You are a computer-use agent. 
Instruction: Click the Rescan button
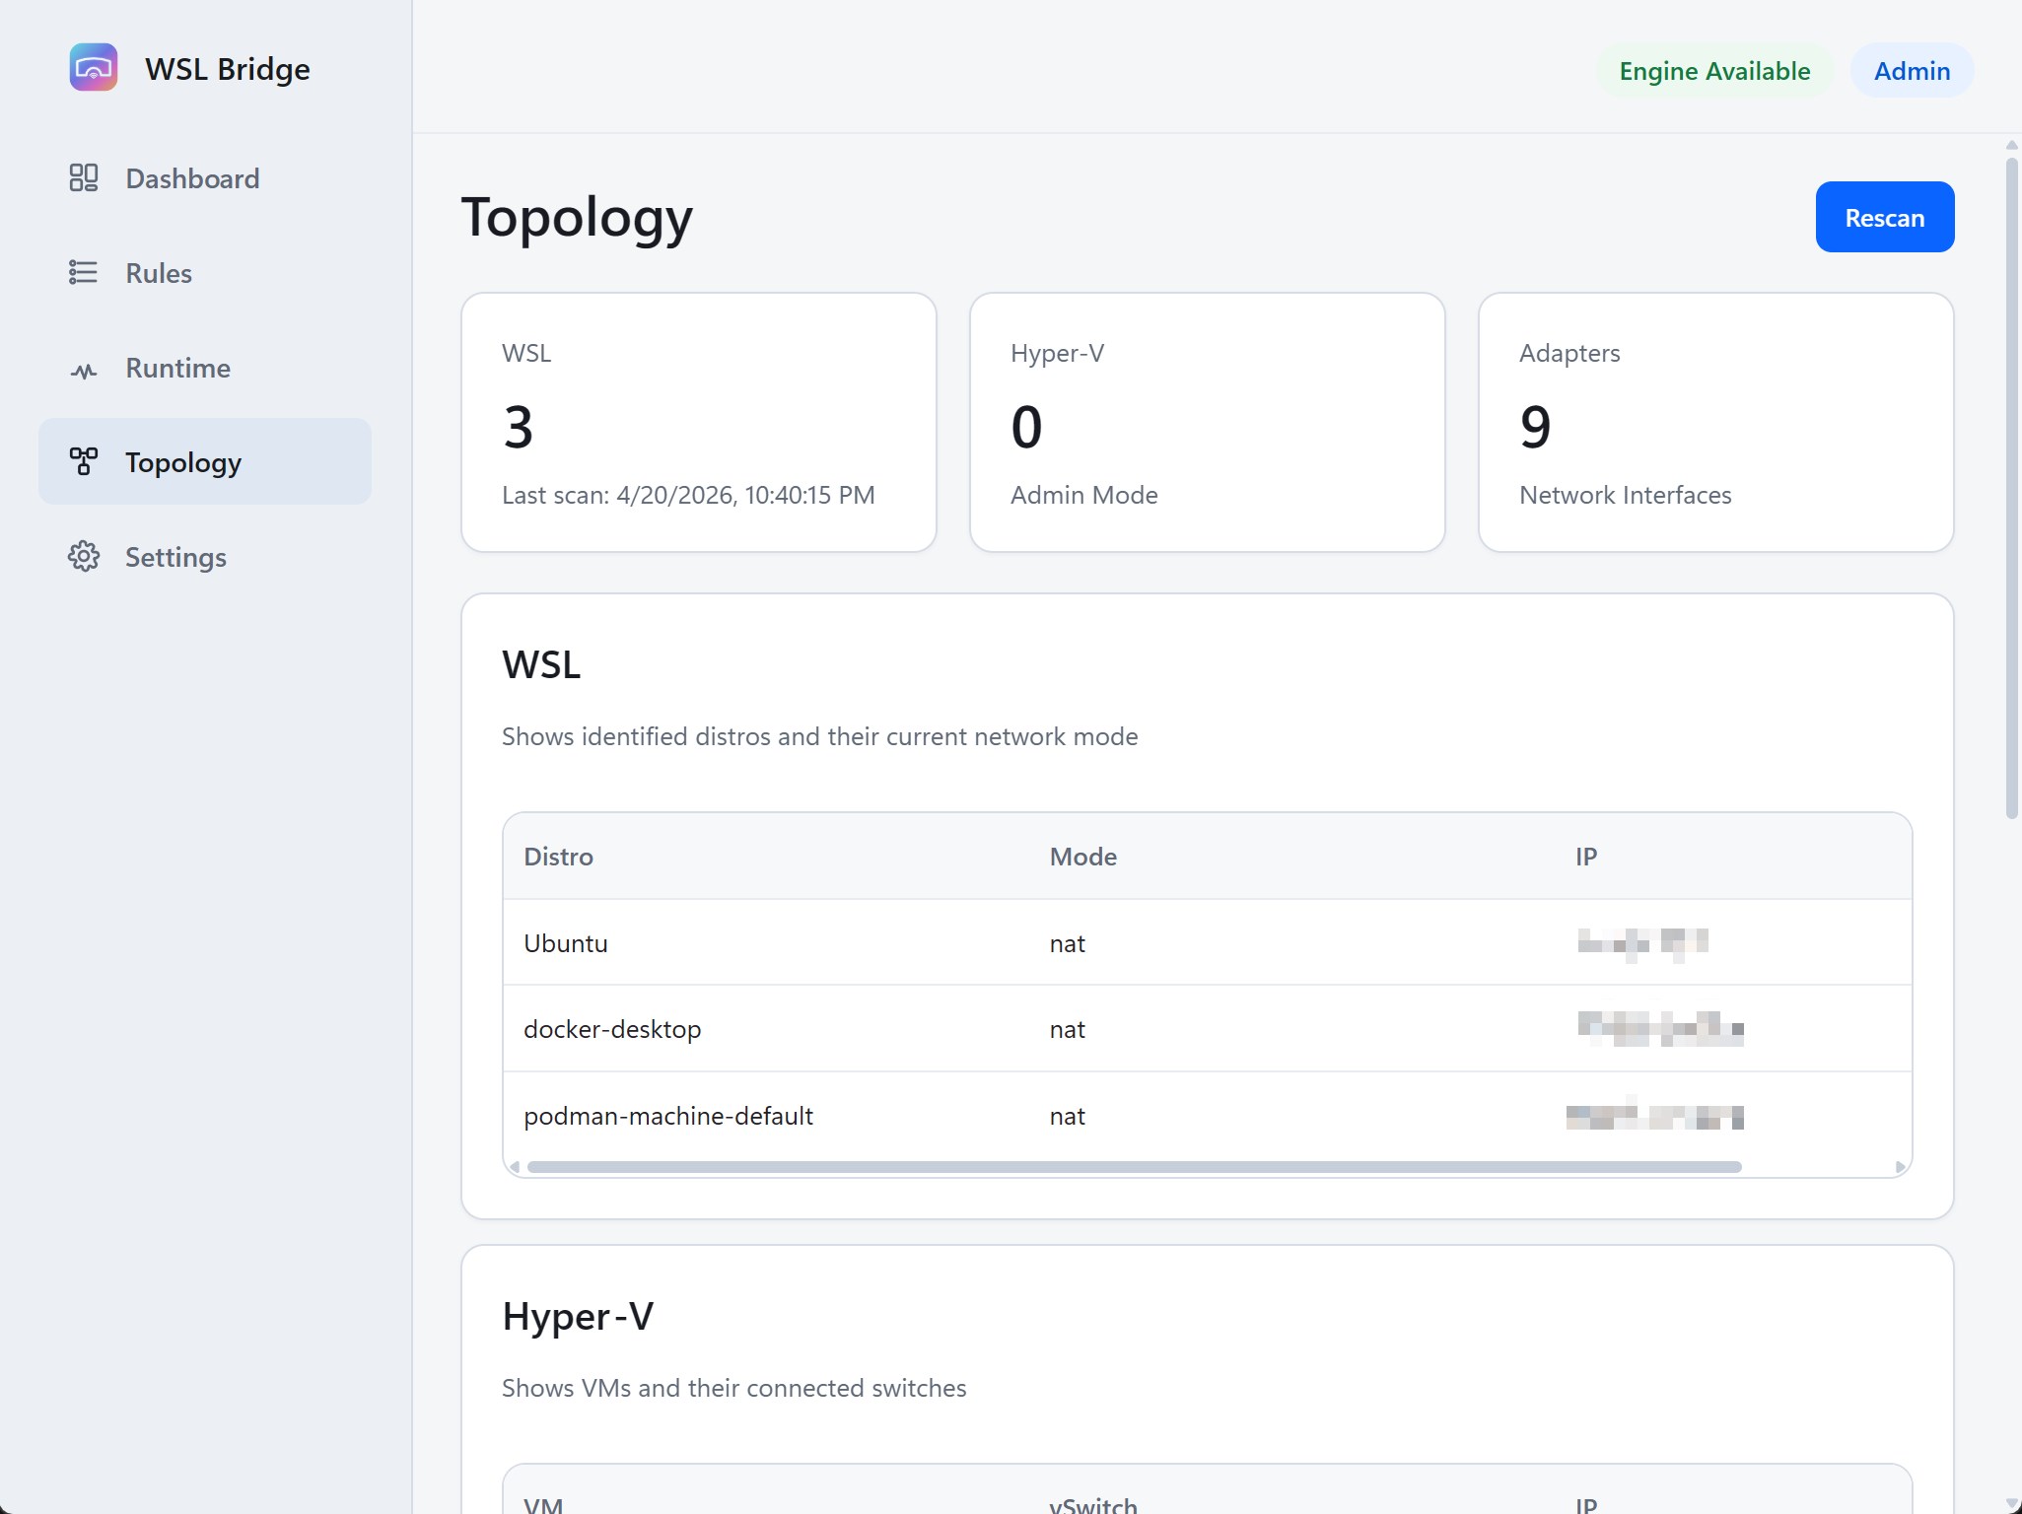pyautogui.click(x=1885, y=217)
